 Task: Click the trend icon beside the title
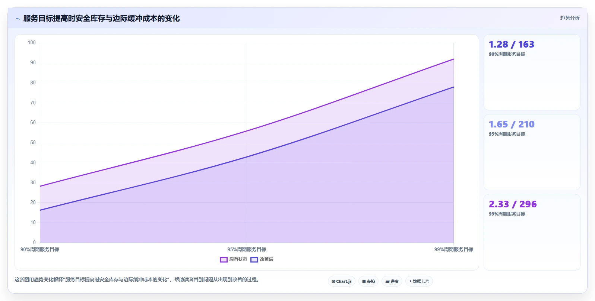point(18,19)
